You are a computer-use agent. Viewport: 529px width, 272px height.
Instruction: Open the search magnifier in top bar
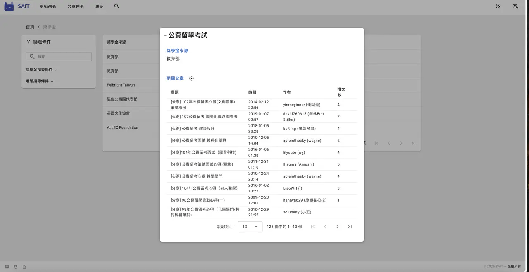click(x=117, y=6)
